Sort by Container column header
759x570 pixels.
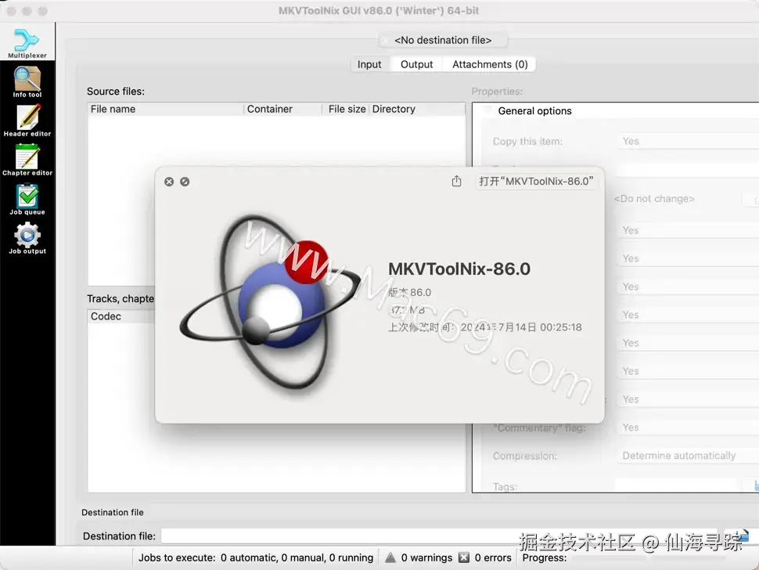[x=282, y=109]
